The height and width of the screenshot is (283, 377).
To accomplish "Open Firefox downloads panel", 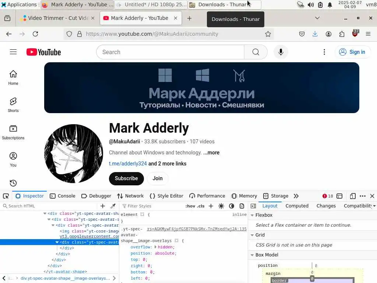I will pyautogui.click(x=315, y=34).
